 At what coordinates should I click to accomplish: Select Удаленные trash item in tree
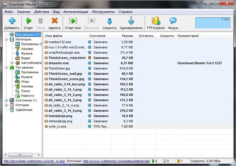pyautogui.click(x=21, y=110)
